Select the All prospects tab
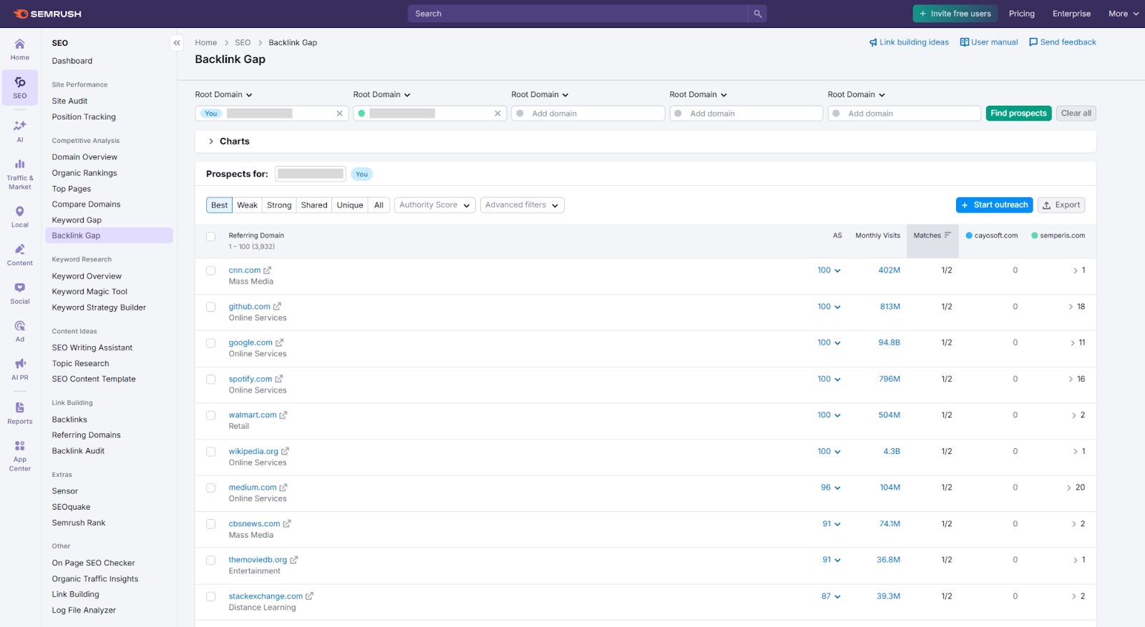The height and width of the screenshot is (627, 1145). click(x=379, y=205)
